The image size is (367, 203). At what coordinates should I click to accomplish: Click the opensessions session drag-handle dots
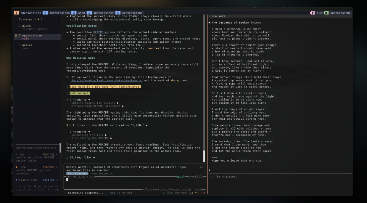coord(59,35)
